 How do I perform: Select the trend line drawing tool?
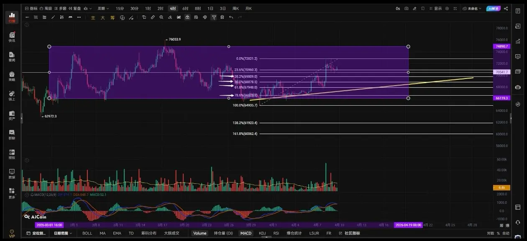coord(53,17)
